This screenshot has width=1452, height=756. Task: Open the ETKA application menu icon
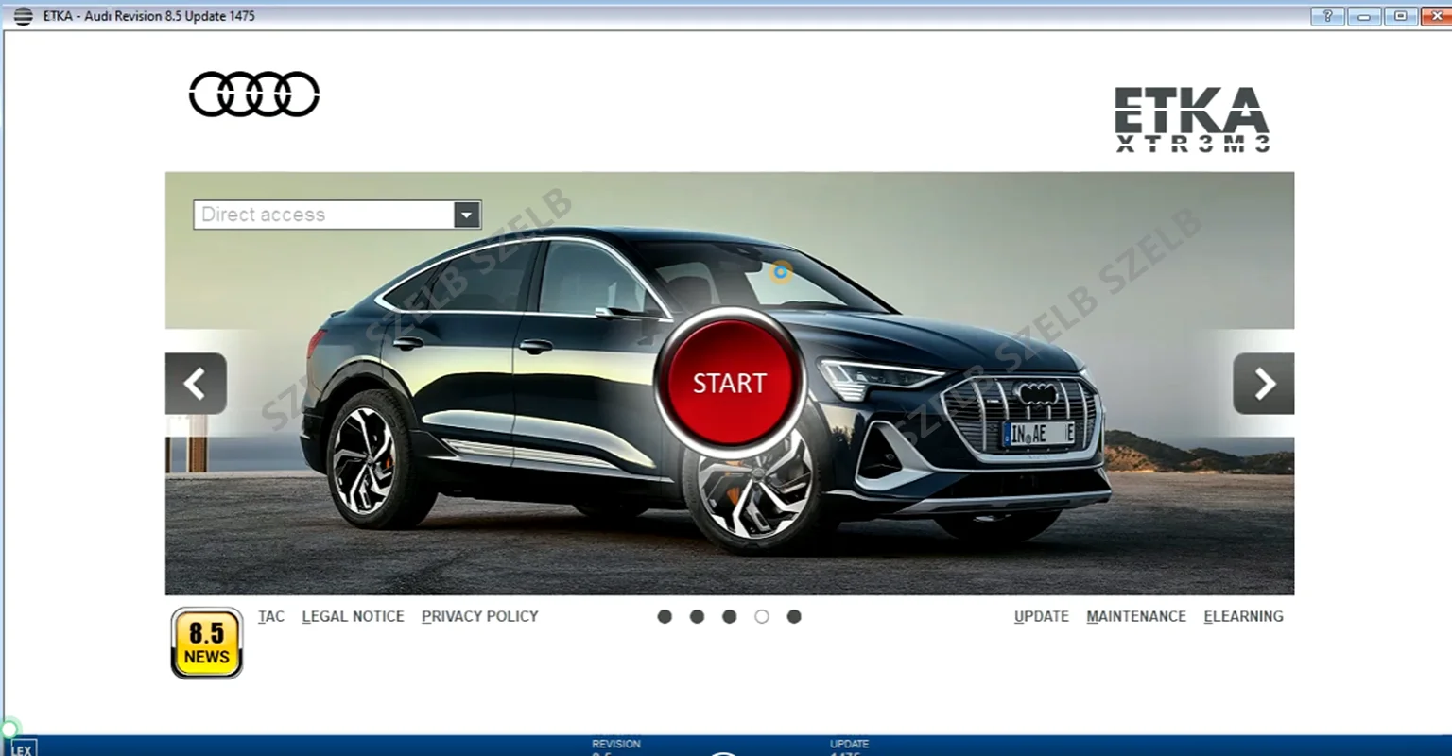click(23, 16)
